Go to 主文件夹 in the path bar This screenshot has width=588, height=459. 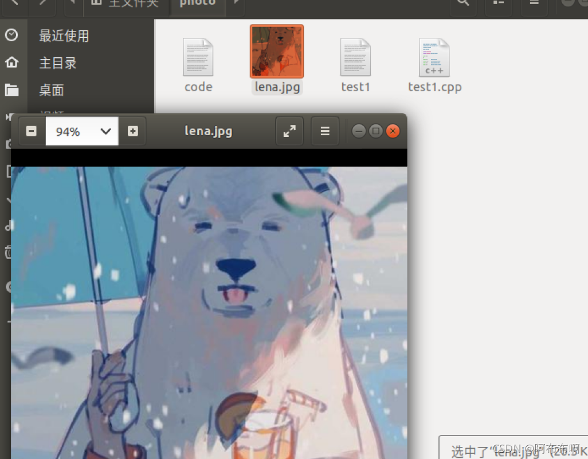pos(127,4)
